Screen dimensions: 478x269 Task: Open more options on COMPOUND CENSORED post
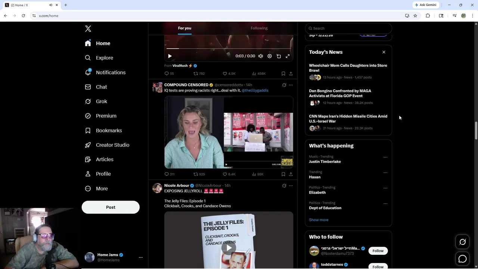[x=291, y=85]
